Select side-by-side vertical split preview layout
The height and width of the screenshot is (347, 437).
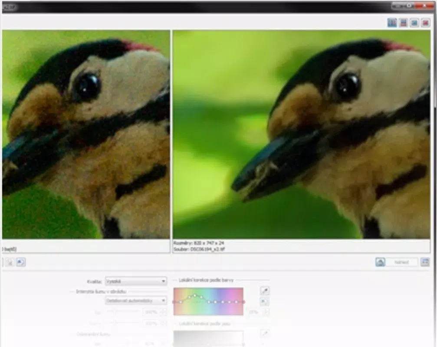tap(392, 23)
